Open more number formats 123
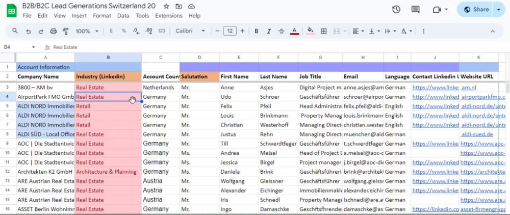510x215 pixels. click(162, 31)
